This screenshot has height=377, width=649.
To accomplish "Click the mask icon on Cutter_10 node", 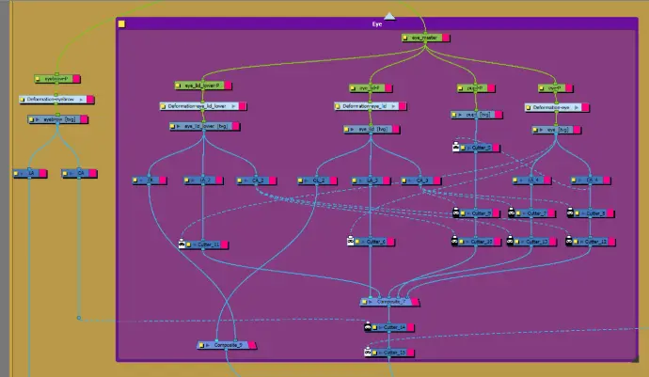I will [454, 241].
